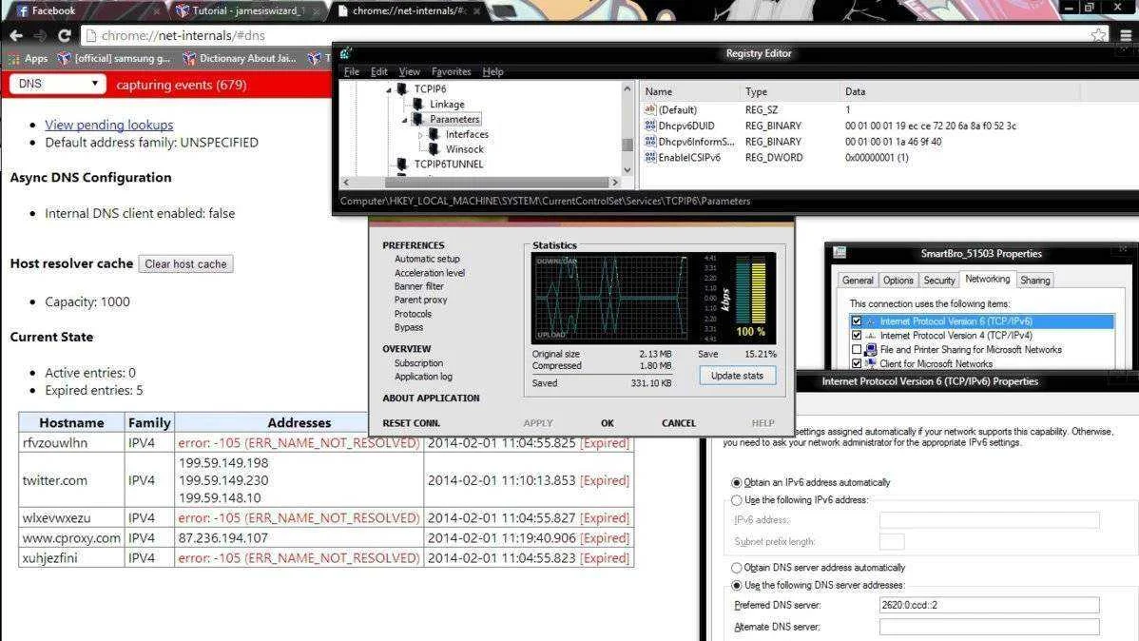Switch to the Sharing tab
The width and height of the screenshot is (1139, 641).
(1034, 281)
